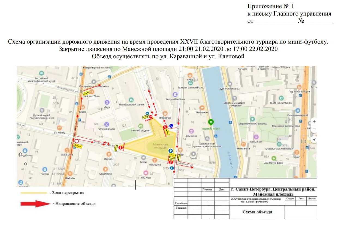341x228 pixels.
Task: Click 'к письму Главного управления' header line
Action: click(289, 14)
